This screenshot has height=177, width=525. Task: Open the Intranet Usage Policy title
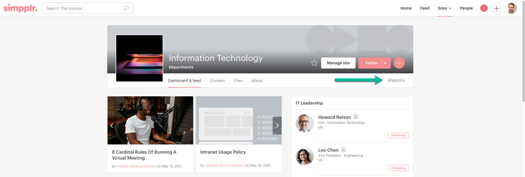(223, 152)
